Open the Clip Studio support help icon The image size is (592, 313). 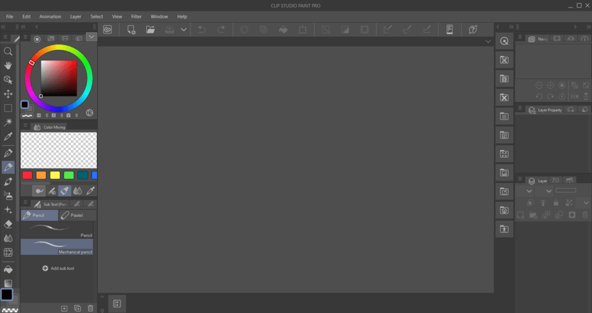(x=473, y=30)
